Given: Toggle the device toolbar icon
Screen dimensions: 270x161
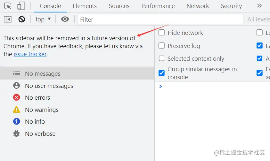Looking at the screenshot, I should [21, 6].
